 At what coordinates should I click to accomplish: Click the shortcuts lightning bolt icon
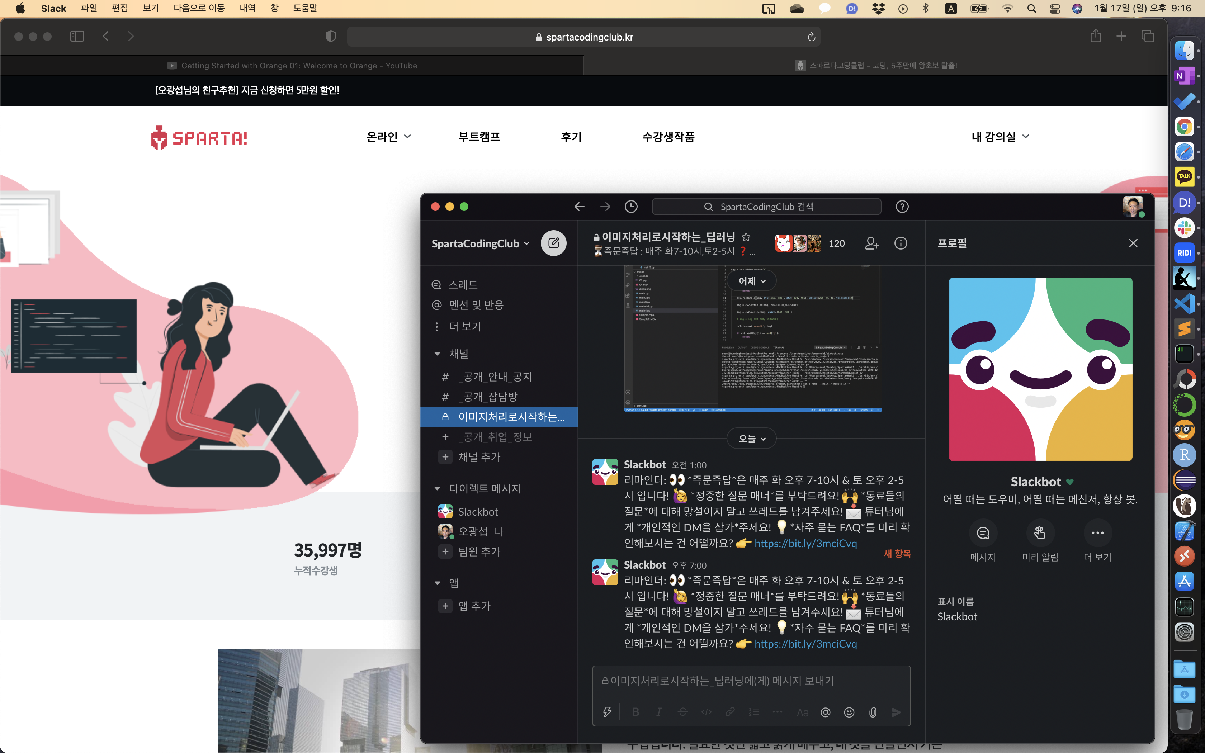pyautogui.click(x=607, y=712)
